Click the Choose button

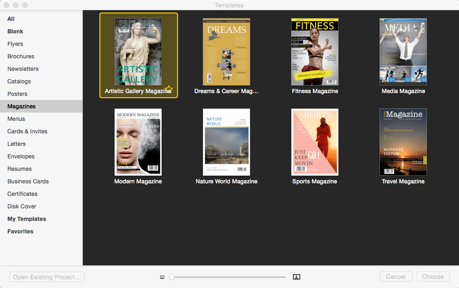pos(433,276)
